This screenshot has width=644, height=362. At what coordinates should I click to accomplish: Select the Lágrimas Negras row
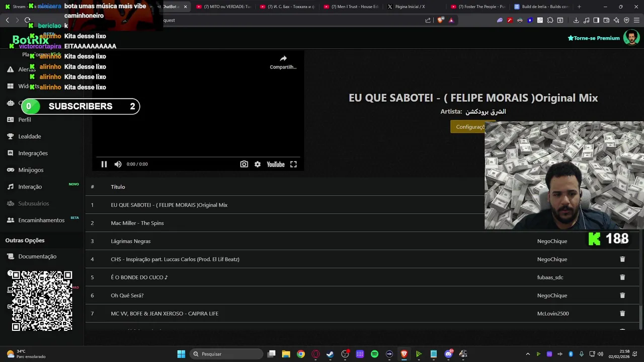[362, 241]
